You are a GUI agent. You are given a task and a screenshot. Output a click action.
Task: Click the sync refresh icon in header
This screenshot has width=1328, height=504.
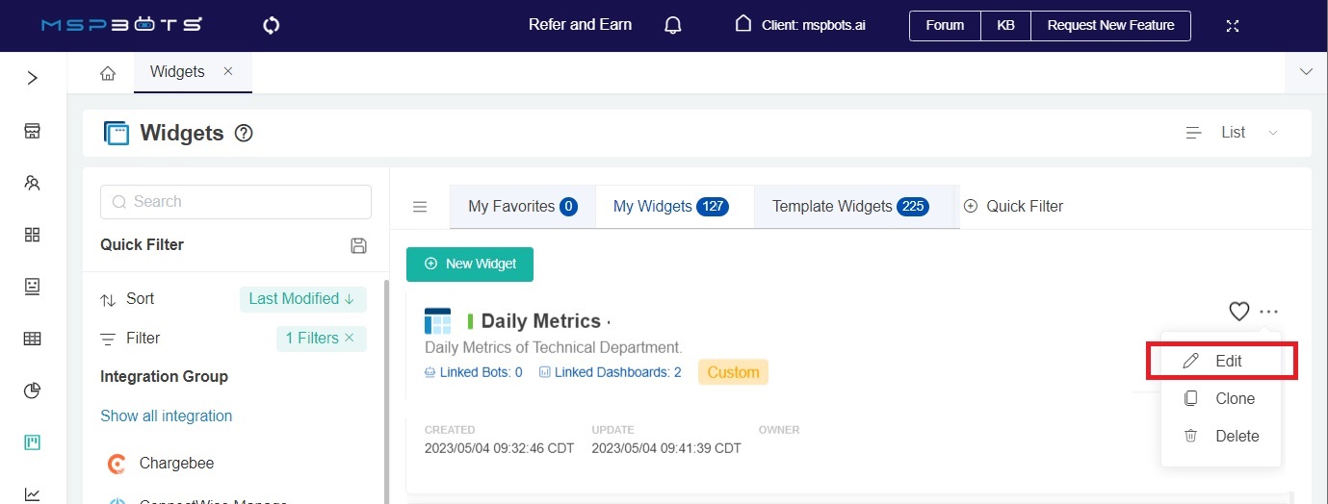click(x=272, y=25)
